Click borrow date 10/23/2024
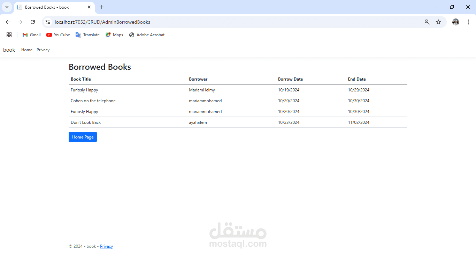The image size is (476, 254). (289, 122)
